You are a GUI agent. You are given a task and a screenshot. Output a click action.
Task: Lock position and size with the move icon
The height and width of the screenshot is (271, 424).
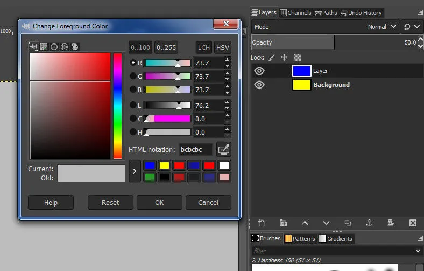(x=284, y=57)
